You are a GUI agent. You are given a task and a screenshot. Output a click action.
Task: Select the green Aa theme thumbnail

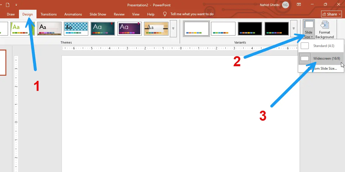click(22, 29)
